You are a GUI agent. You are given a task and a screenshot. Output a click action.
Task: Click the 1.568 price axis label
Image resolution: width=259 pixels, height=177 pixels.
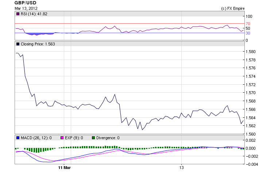coord(251,101)
